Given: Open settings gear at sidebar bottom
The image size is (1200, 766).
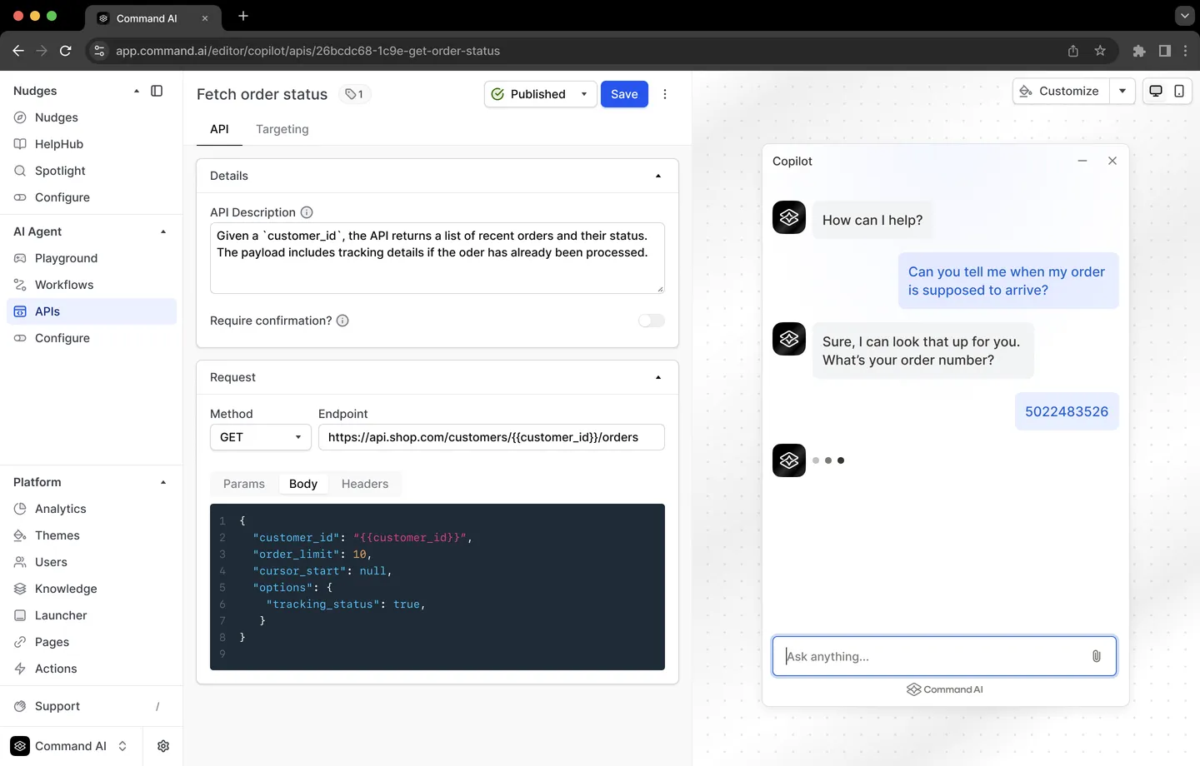Looking at the screenshot, I should [x=163, y=746].
